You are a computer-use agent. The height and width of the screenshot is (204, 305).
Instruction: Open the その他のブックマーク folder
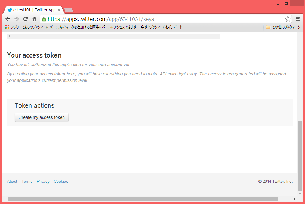(283, 27)
